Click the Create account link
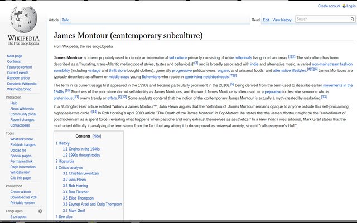The height and width of the screenshot is (223, 357). coord(329,6)
